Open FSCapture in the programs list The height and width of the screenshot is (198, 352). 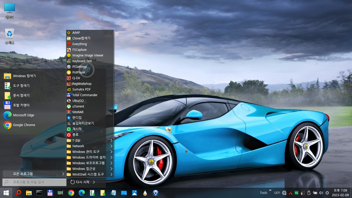pos(90,50)
